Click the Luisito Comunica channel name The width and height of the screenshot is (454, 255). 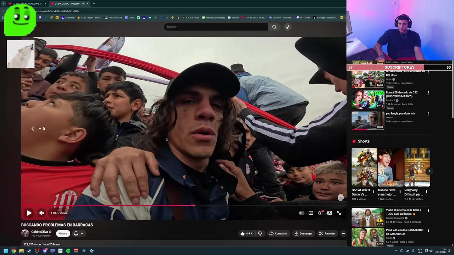pos(396,218)
